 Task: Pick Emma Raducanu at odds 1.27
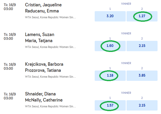click(142, 16)
